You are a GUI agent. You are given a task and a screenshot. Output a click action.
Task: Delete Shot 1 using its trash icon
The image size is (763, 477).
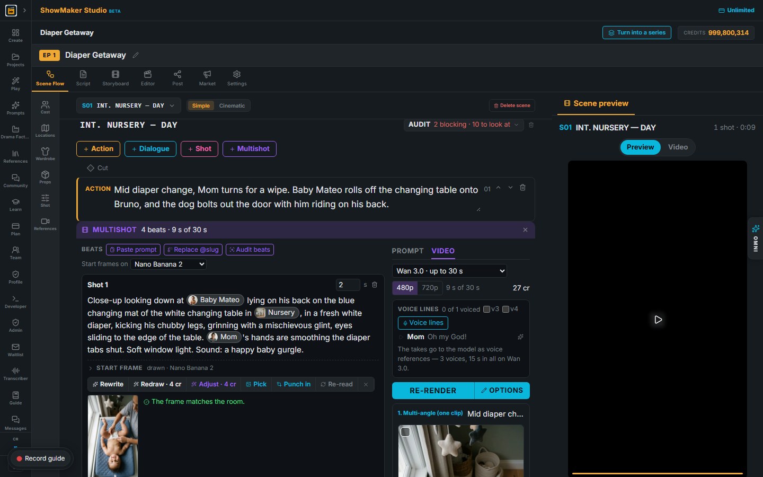[375, 285]
